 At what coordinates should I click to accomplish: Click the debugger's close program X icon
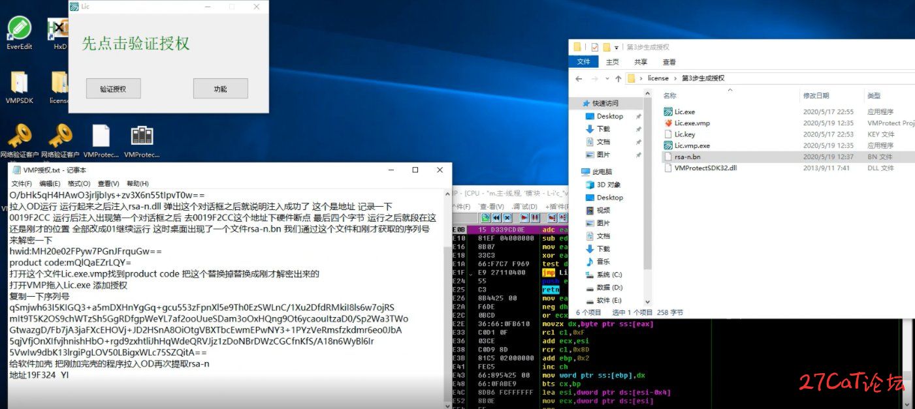point(507,218)
